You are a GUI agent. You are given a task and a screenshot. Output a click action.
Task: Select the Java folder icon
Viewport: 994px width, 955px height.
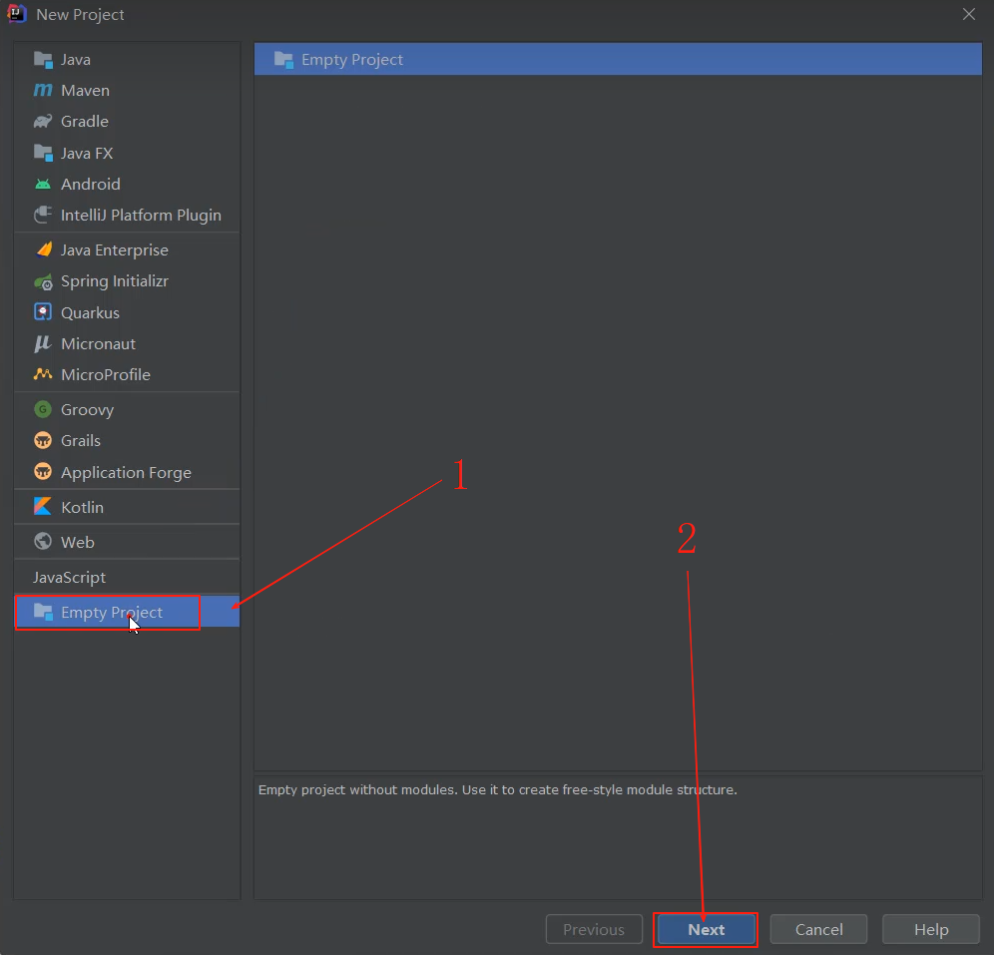coord(43,60)
